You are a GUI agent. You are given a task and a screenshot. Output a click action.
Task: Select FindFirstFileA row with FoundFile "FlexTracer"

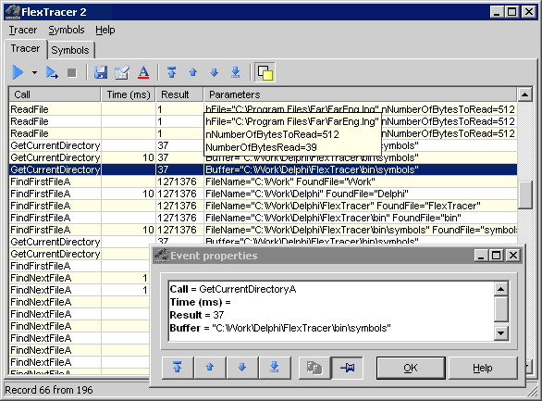263,206
